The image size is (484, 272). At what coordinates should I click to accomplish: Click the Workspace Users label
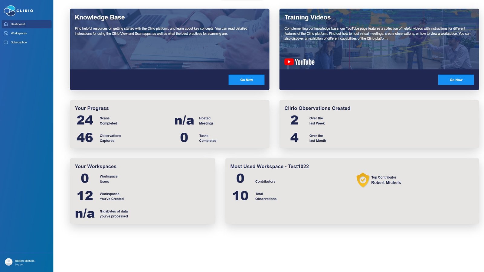109,179
